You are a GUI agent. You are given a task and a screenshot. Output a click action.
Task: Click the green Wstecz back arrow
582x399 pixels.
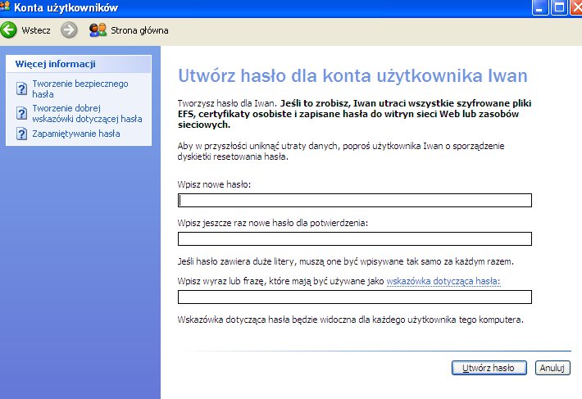tap(10, 30)
